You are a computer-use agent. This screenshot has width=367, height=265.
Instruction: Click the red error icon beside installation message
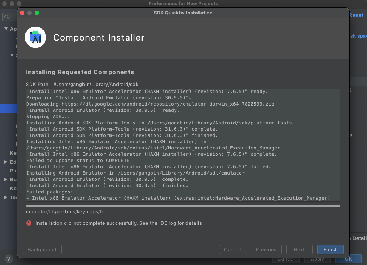click(29, 223)
